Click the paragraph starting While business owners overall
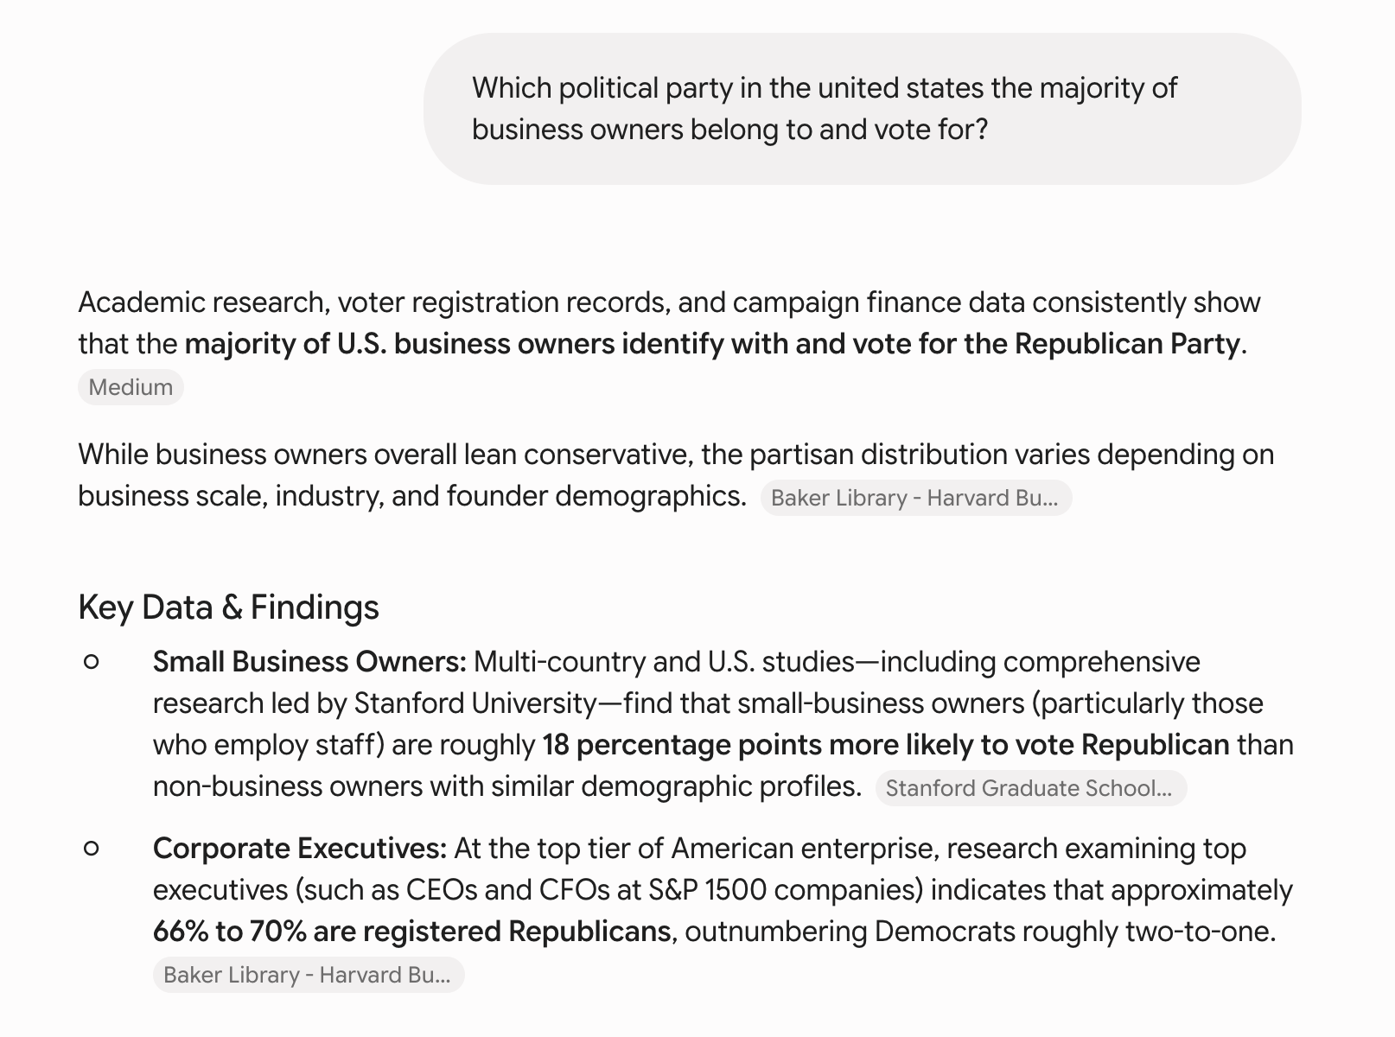Viewport: 1395px width, 1037px height. (676, 475)
